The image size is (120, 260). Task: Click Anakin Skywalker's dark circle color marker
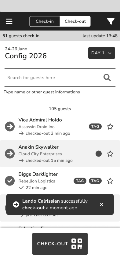coord(99,154)
